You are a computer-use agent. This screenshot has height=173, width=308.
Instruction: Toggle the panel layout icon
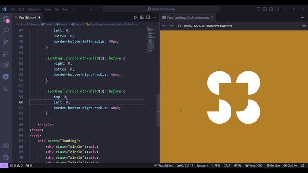(x=265, y=9)
